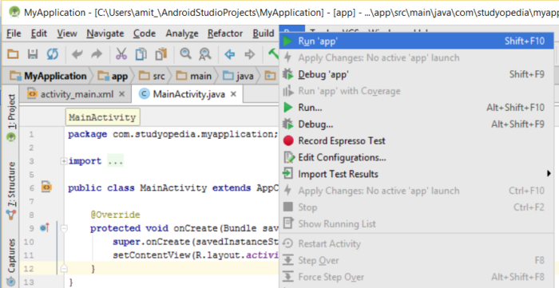
Task: Open the Navigate menu
Action: [105, 34]
